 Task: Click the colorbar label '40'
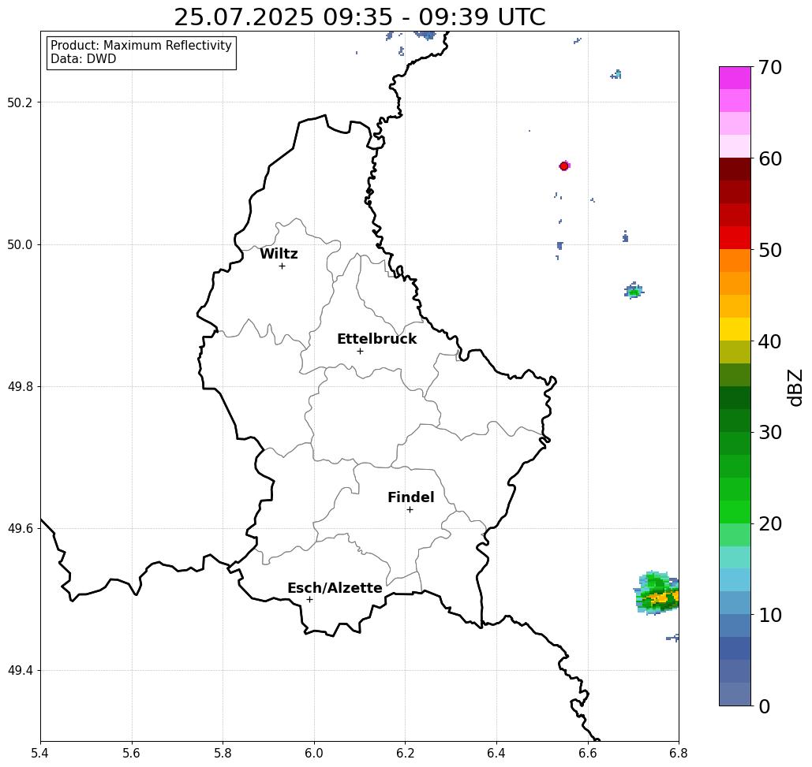click(x=770, y=341)
